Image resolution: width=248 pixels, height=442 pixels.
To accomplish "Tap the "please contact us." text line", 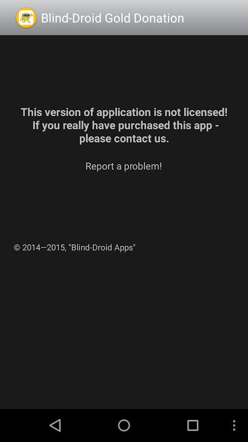I will [124, 139].
